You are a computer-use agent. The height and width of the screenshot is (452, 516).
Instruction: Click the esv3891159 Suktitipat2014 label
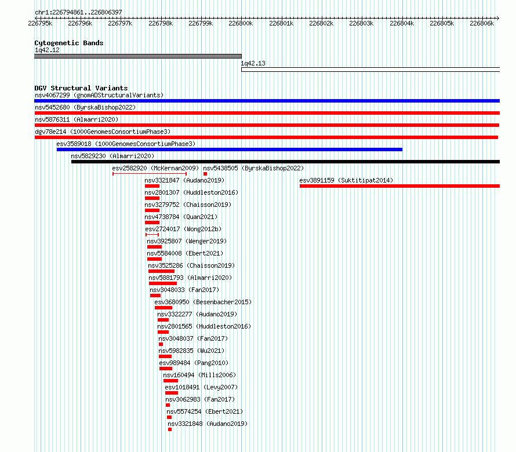(x=346, y=180)
